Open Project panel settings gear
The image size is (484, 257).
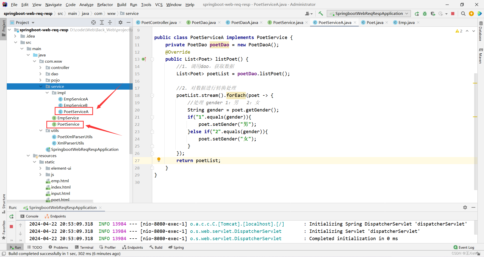[120, 22]
